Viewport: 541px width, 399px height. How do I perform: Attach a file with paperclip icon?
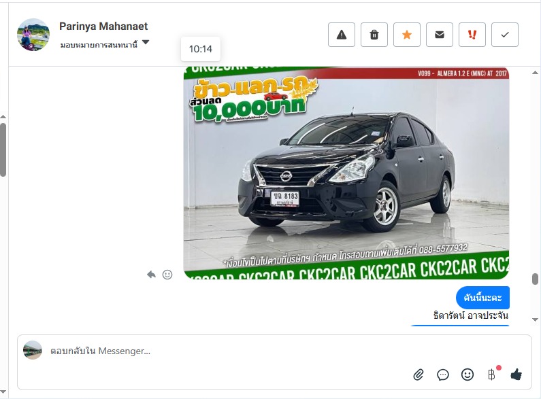pyautogui.click(x=419, y=375)
